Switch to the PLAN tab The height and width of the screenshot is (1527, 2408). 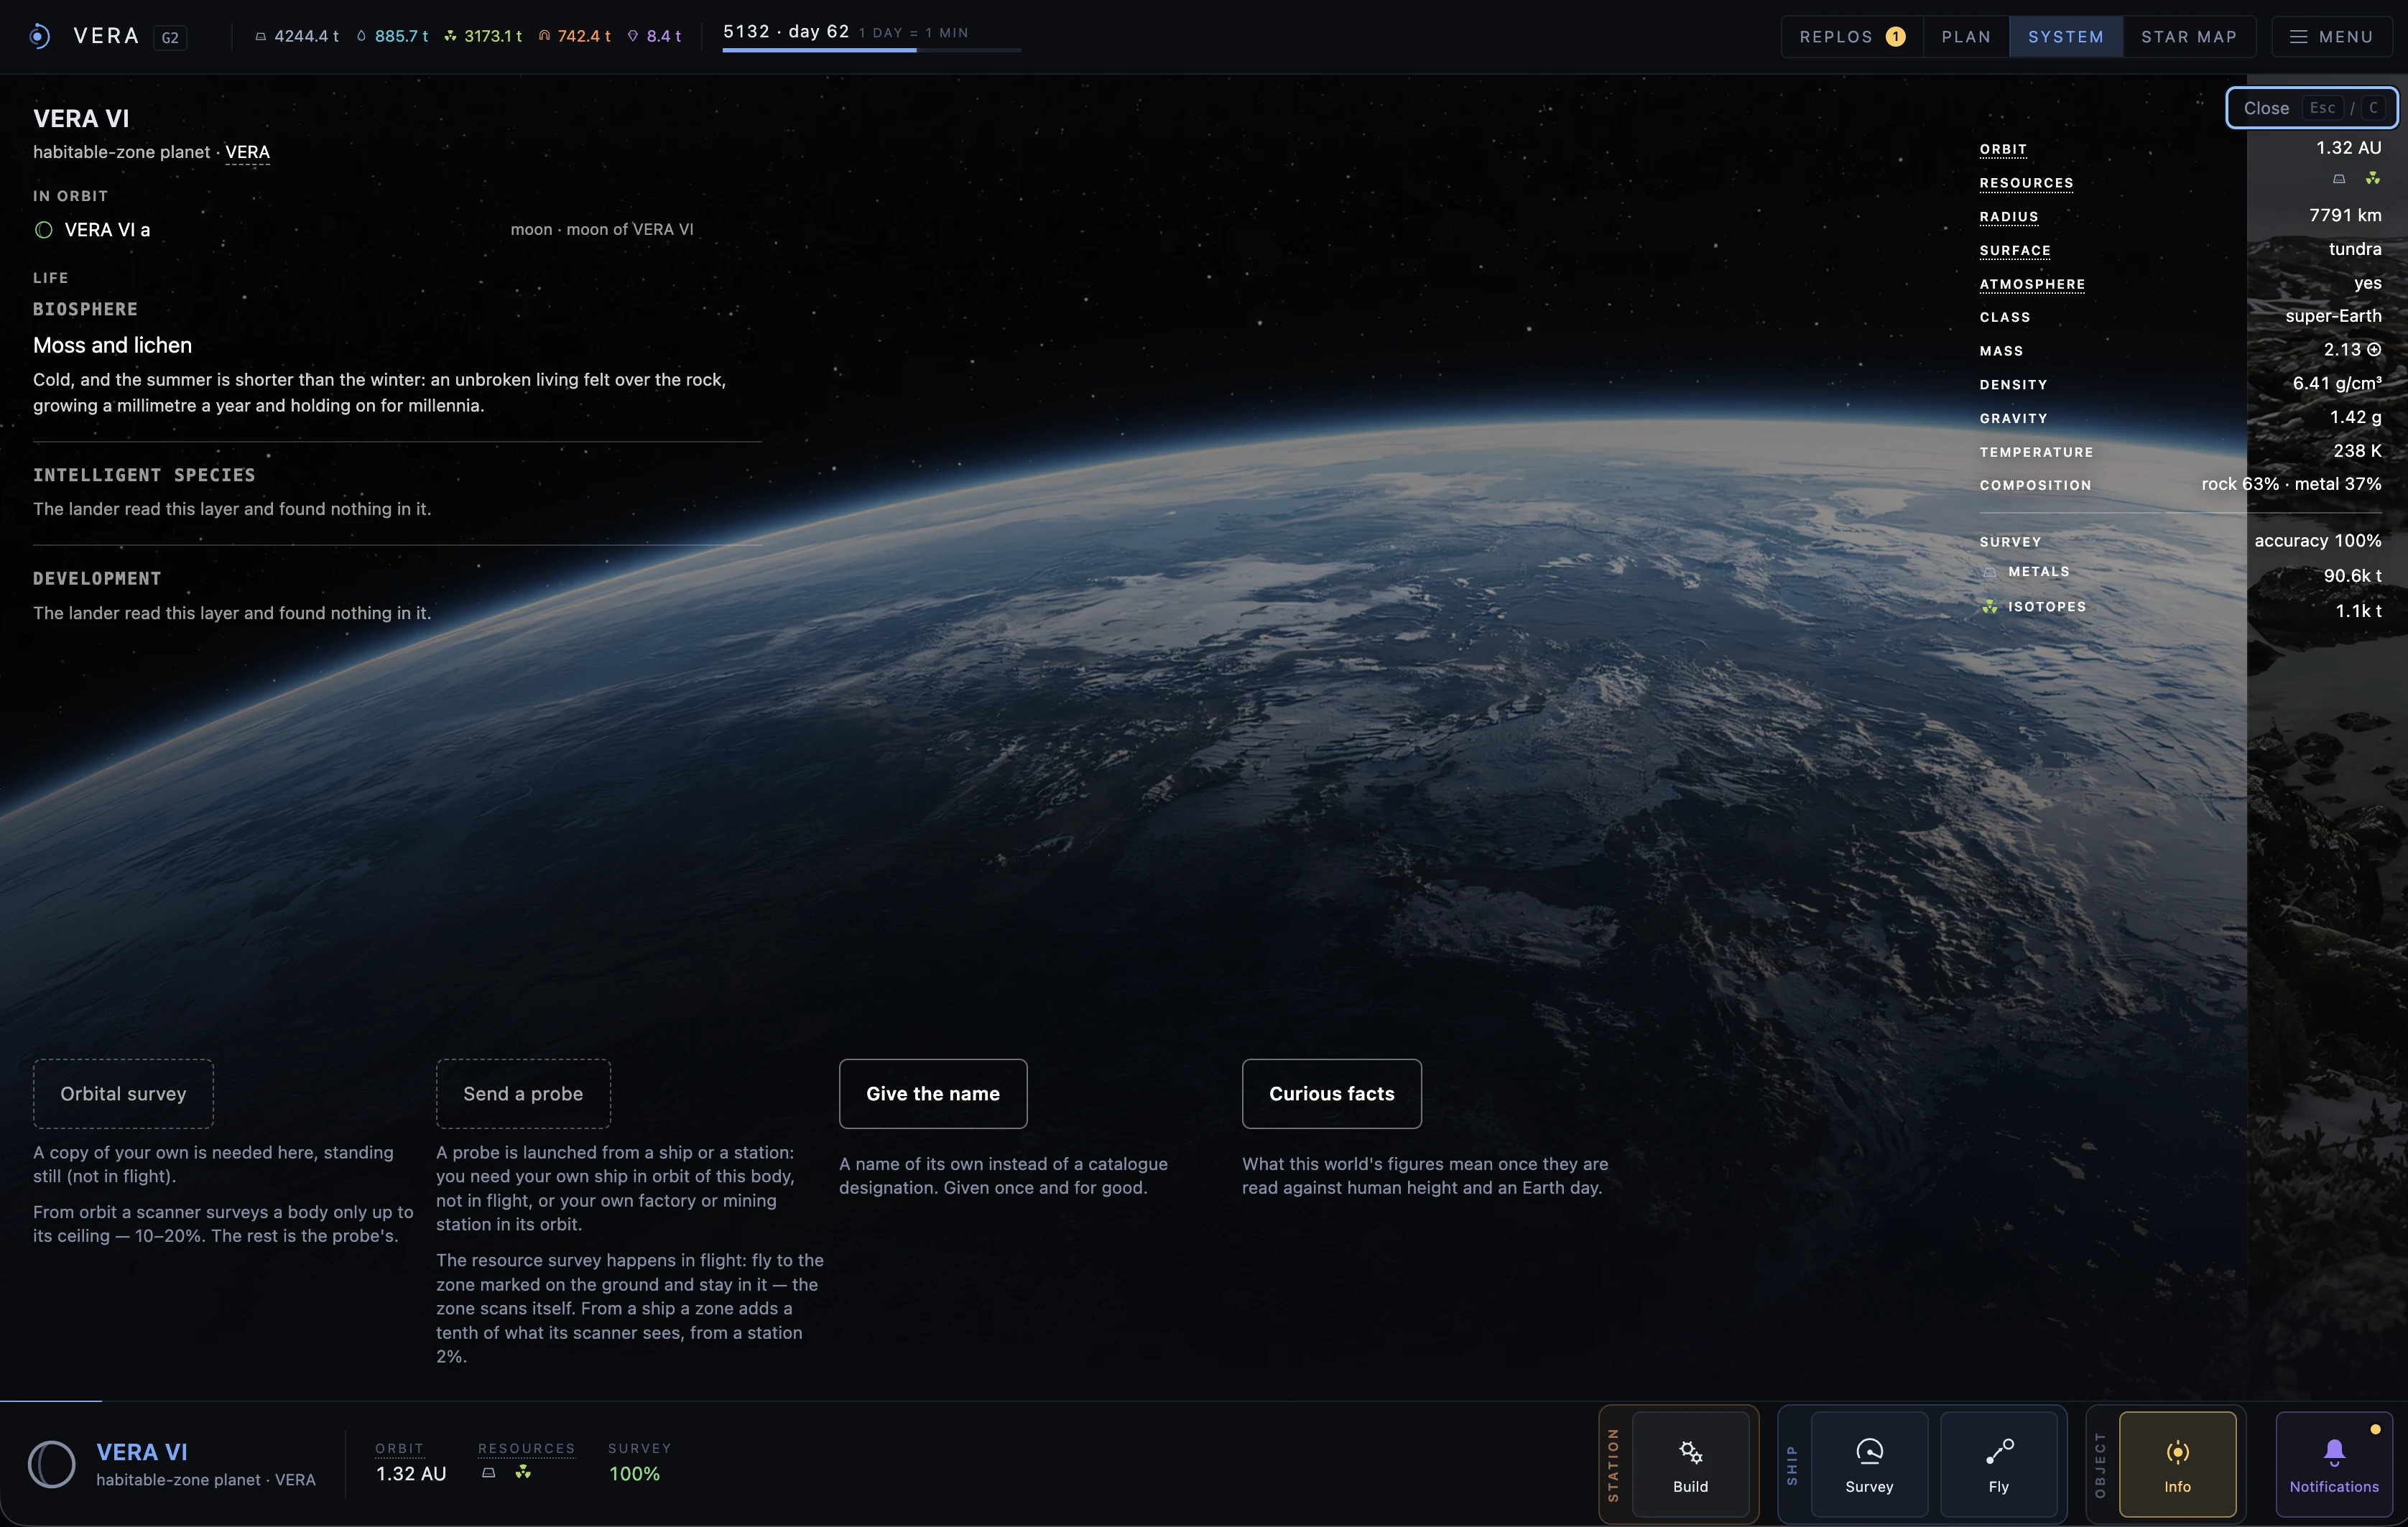click(x=1966, y=37)
